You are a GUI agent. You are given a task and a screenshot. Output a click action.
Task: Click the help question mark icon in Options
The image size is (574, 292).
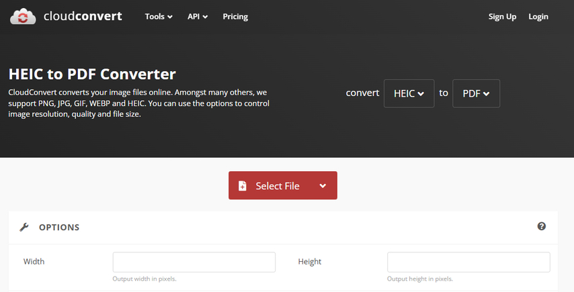click(542, 226)
